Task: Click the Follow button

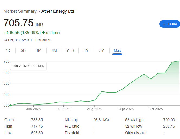Action: (169, 24)
